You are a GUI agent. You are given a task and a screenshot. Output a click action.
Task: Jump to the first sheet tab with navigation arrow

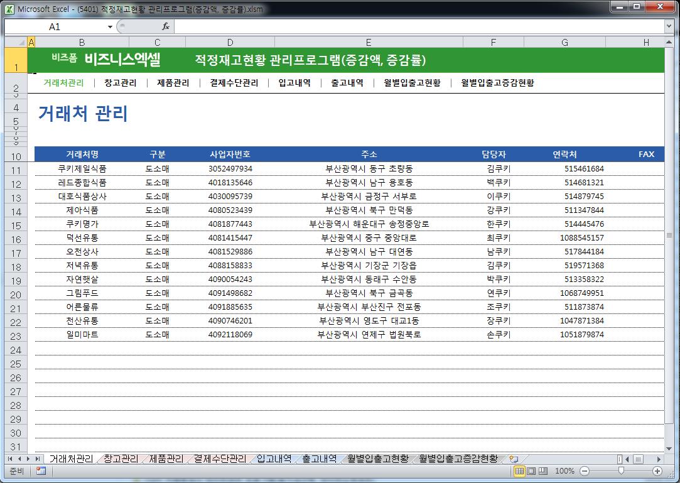(10, 459)
